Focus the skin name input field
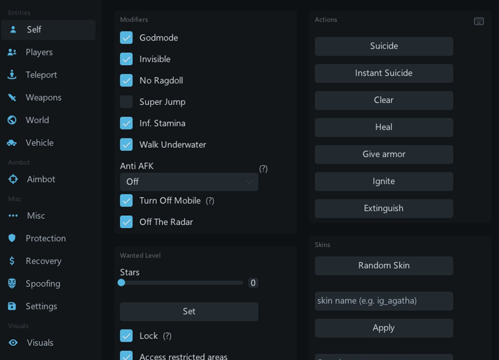The width and height of the screenshot is (499, 360). pyautogui.click(x=384, y=301)
